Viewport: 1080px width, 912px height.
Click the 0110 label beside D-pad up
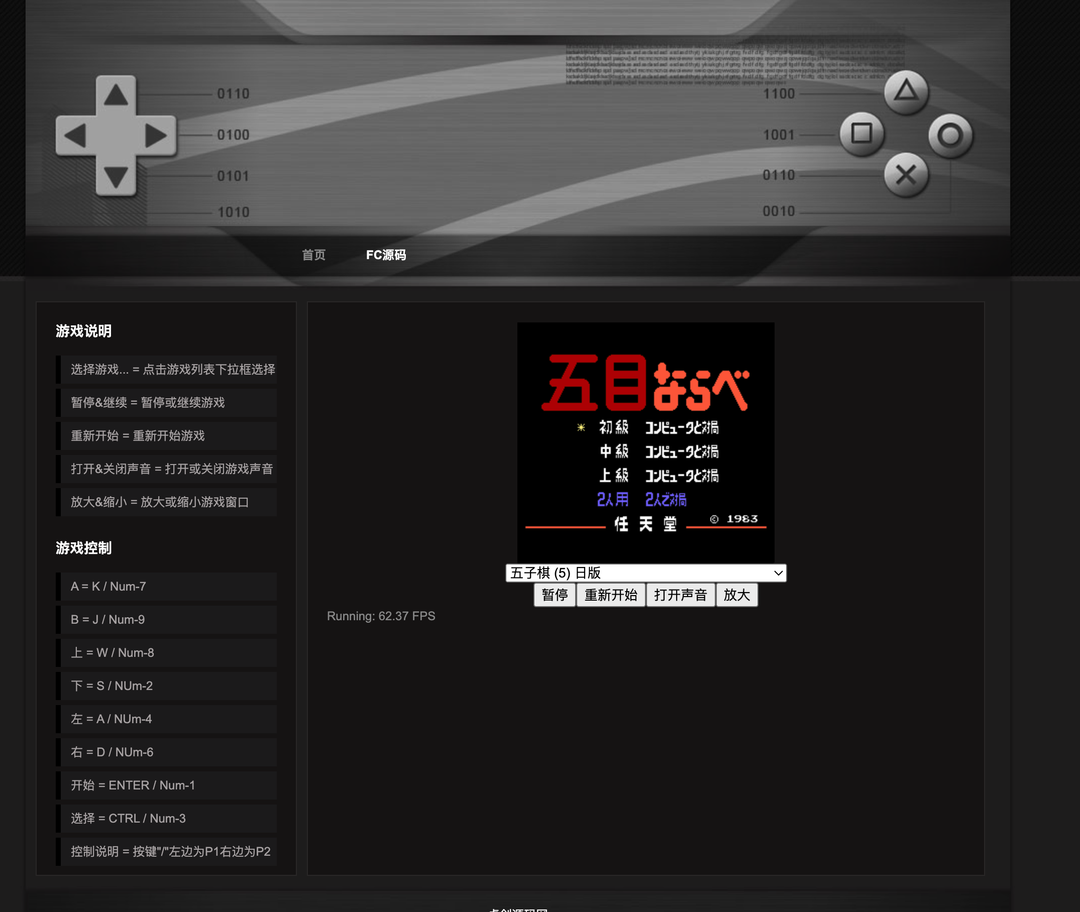233,94
